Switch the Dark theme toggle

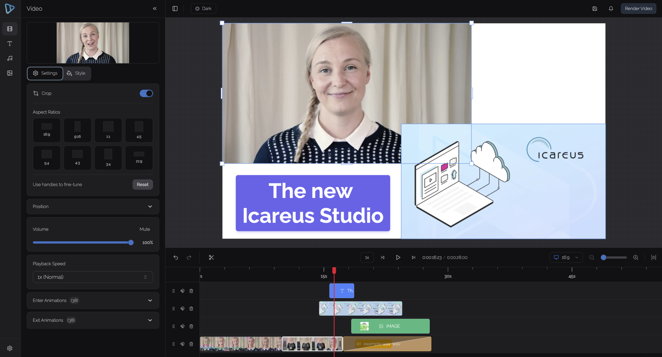point(203,9)
